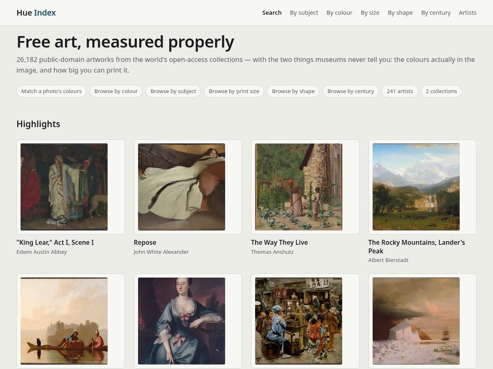
Task: Open the By century nav item
Action: coord(436,13)
